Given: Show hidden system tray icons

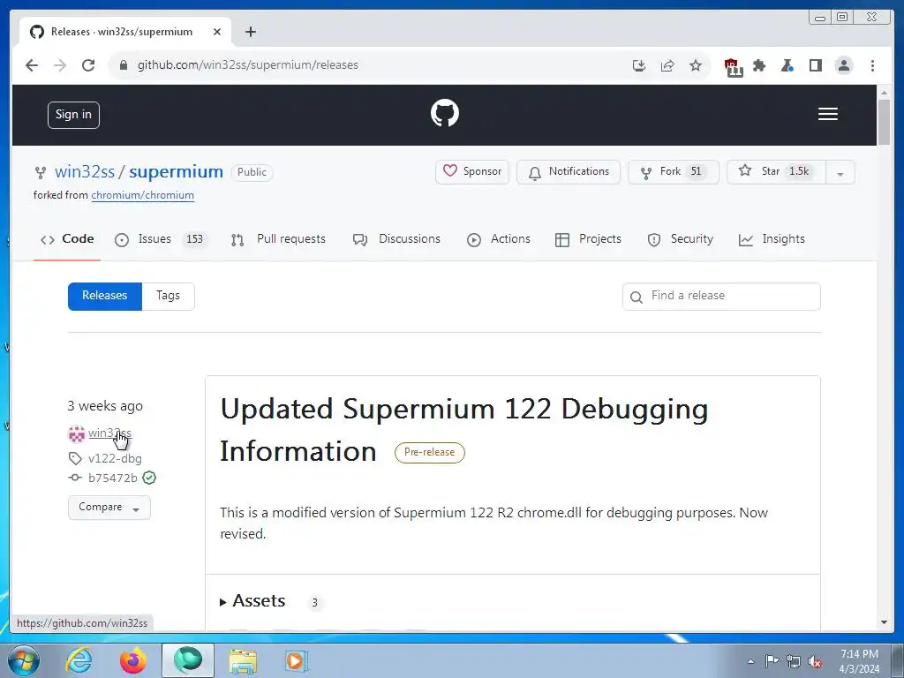Looking at the screenshot, I should click(750, 661).
